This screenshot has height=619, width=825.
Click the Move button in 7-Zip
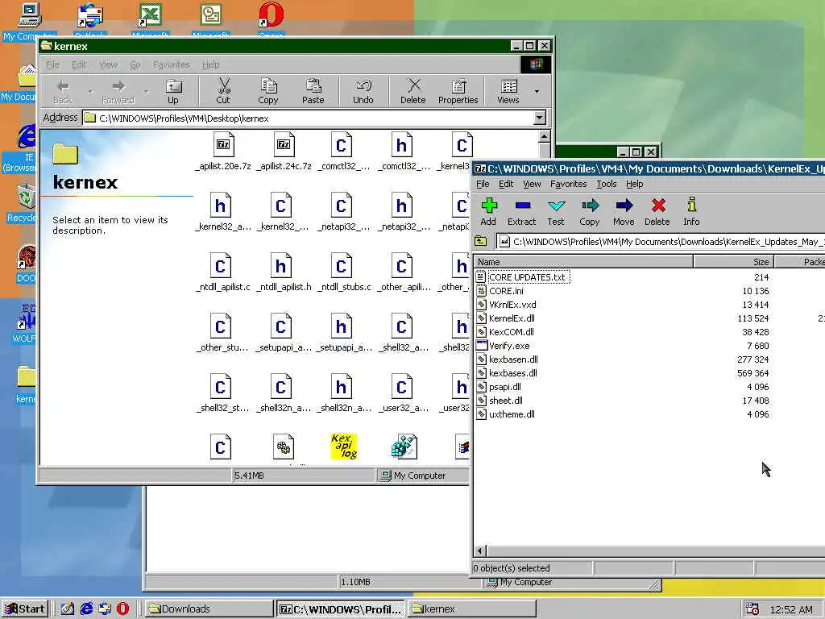[x=624, y=212]
